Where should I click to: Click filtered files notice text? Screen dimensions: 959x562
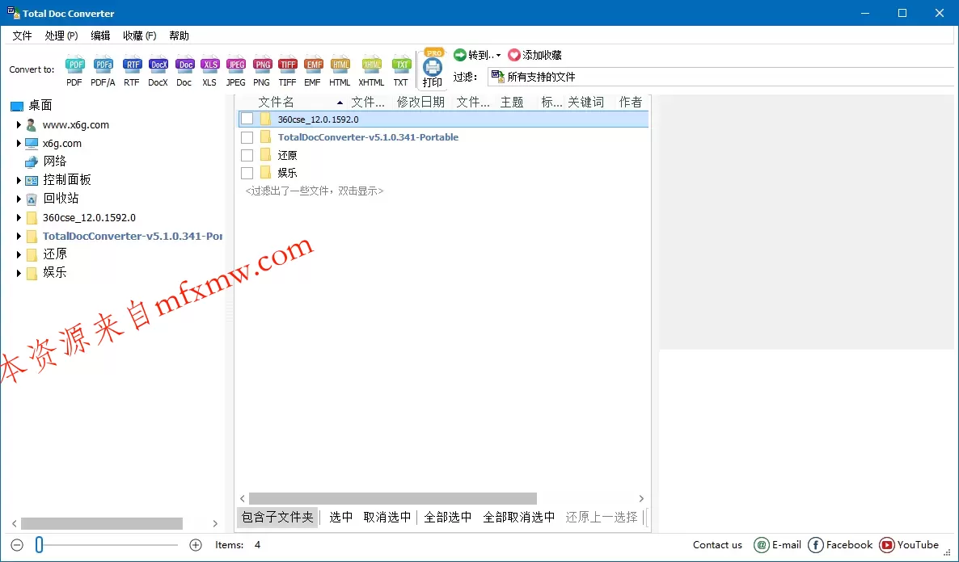tap(315, 191)
